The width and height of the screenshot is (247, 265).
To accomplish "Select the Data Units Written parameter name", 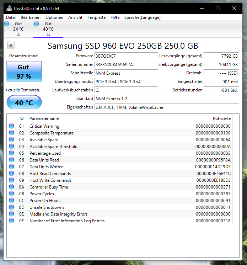I will point(47,167).
